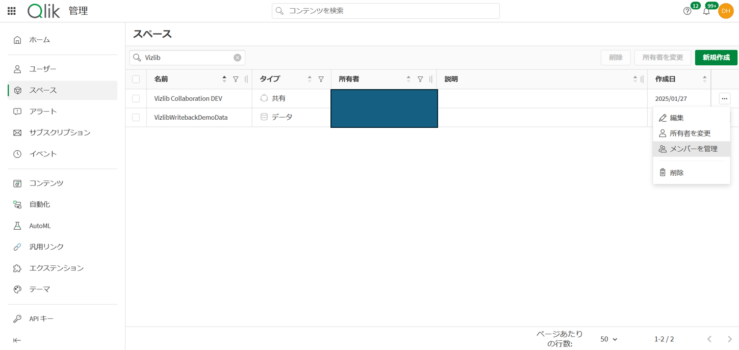The width and height of the screenshot is (739, 350).
Task: Click the search field magnifier icon in Spaces
Action: [x=137, y=58]
